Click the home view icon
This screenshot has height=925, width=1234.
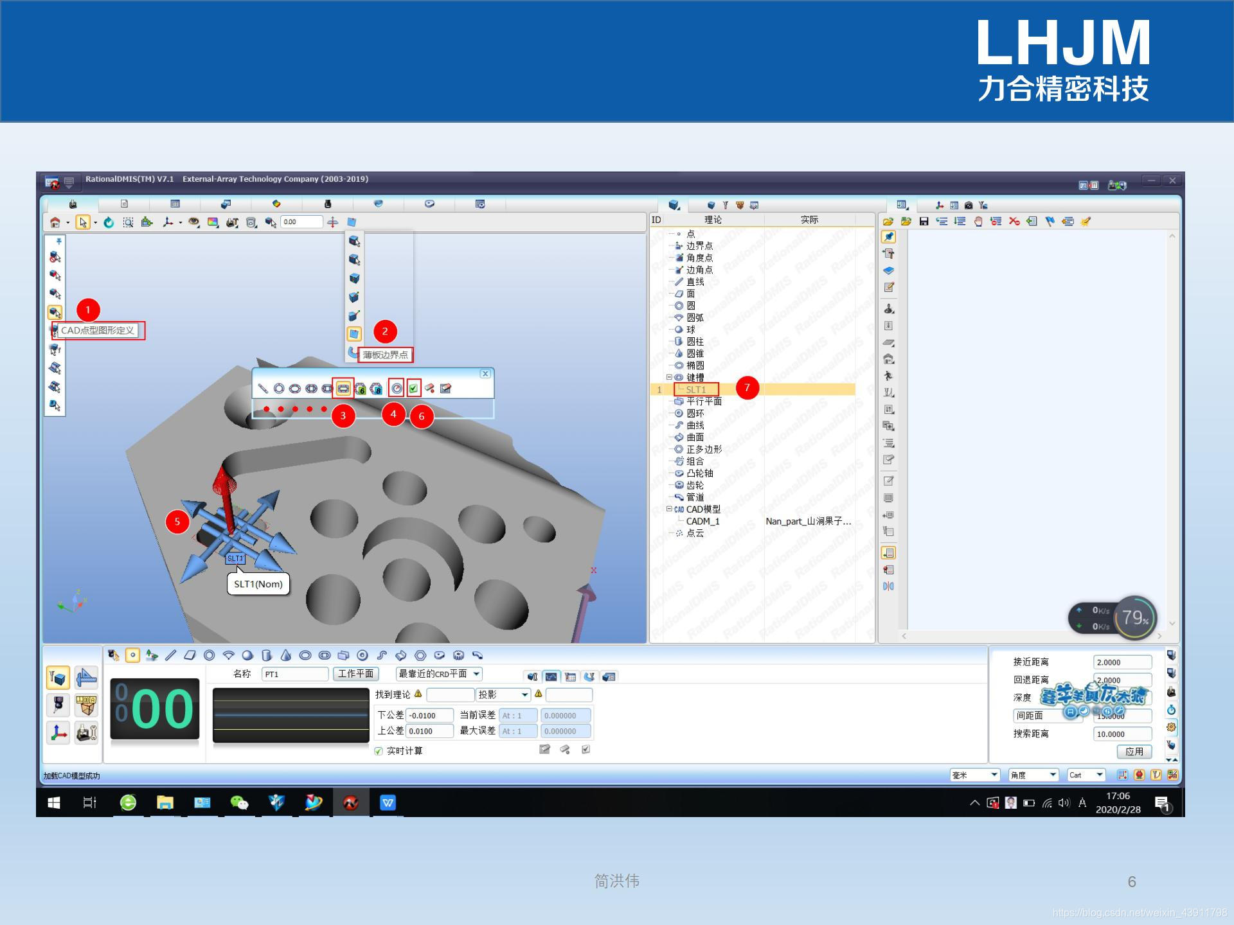click(55, 222)
